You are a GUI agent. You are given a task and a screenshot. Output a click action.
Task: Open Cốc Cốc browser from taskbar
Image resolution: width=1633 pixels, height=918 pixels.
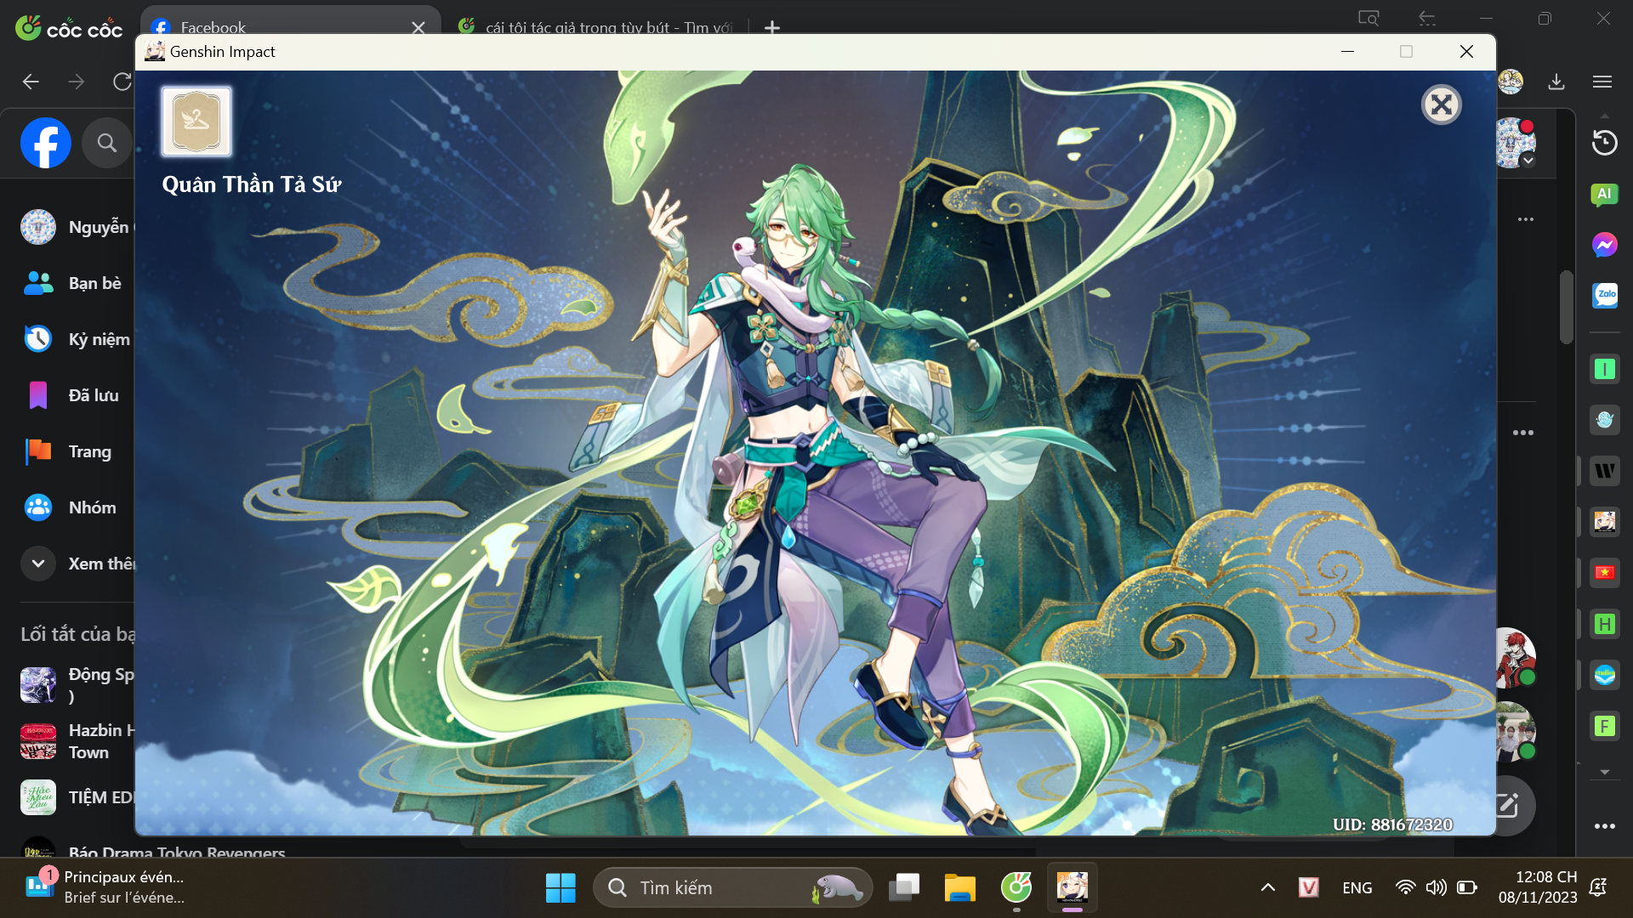[1016, 887]
